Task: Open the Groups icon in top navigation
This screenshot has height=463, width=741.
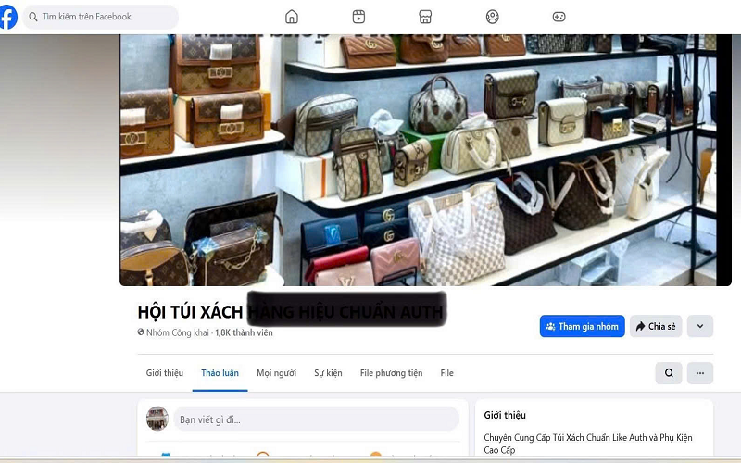Action: (x=493, y=17)
